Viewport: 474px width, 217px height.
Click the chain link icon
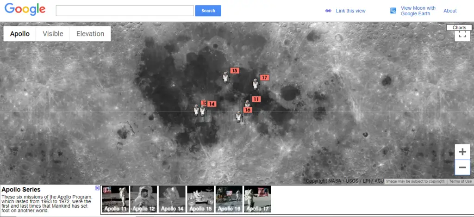328,11
